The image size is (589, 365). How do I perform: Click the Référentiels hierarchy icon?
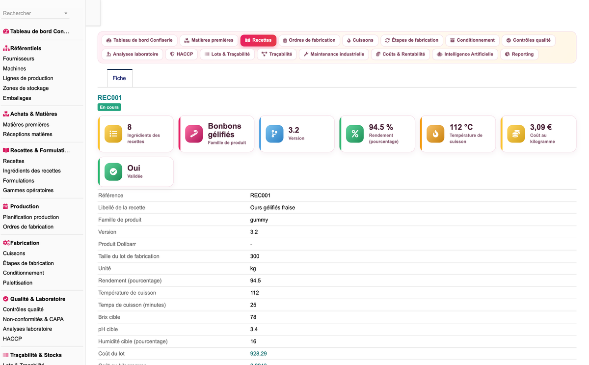point(6,48)
